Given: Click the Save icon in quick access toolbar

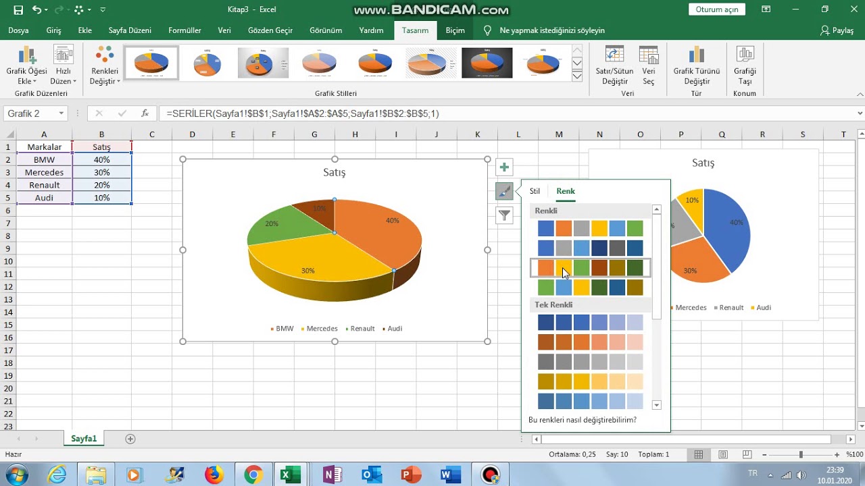Looking at the screenshot, I should (18, 10).
